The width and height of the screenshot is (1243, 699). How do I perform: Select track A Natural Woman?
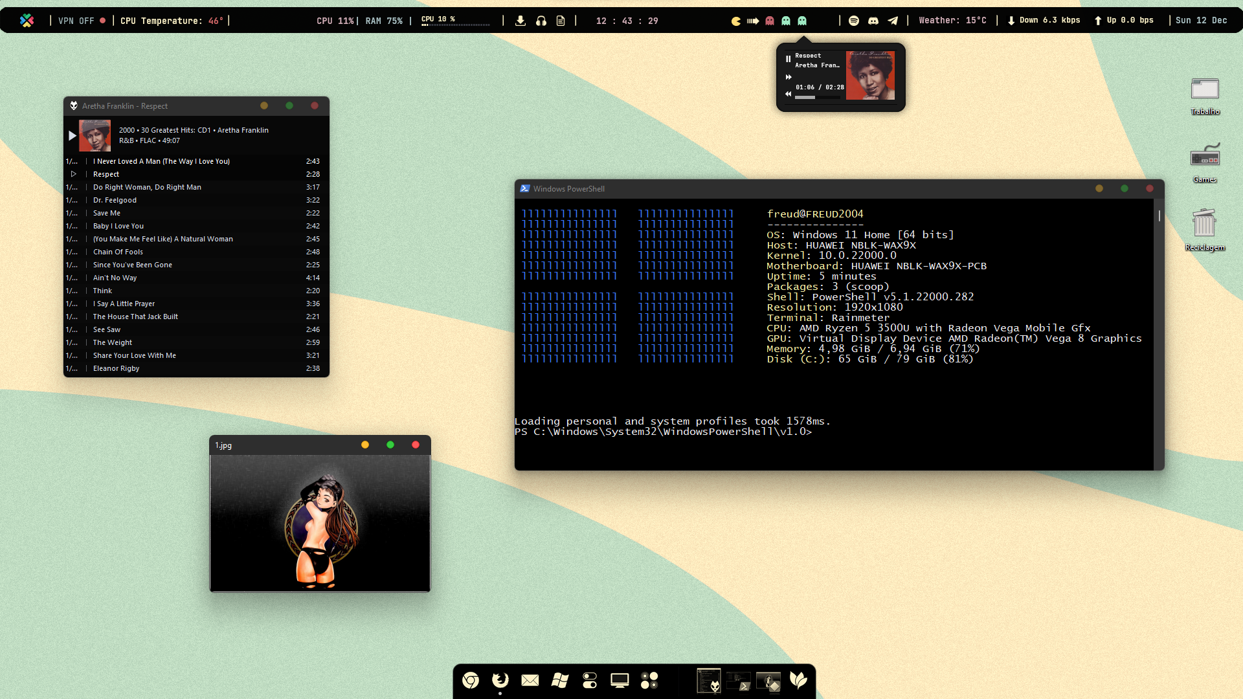coord(196,239)
